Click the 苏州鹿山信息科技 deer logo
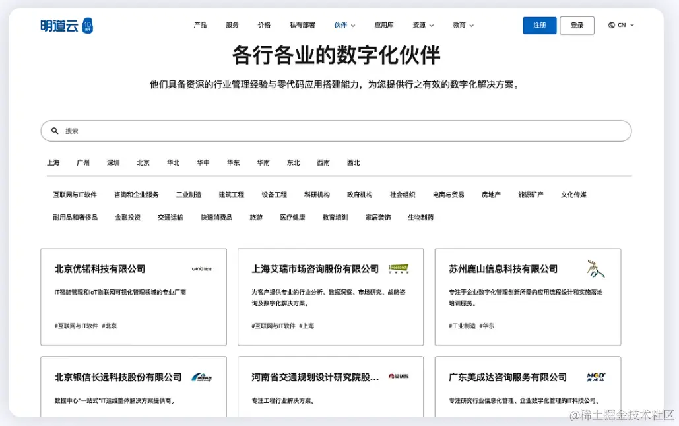Image resolution: width=679 pixels, height=426 pixels. (x=596, y=268)
